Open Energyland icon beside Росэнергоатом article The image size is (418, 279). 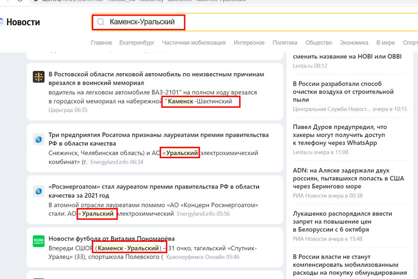pyautogui.click(x=39, y=191)
